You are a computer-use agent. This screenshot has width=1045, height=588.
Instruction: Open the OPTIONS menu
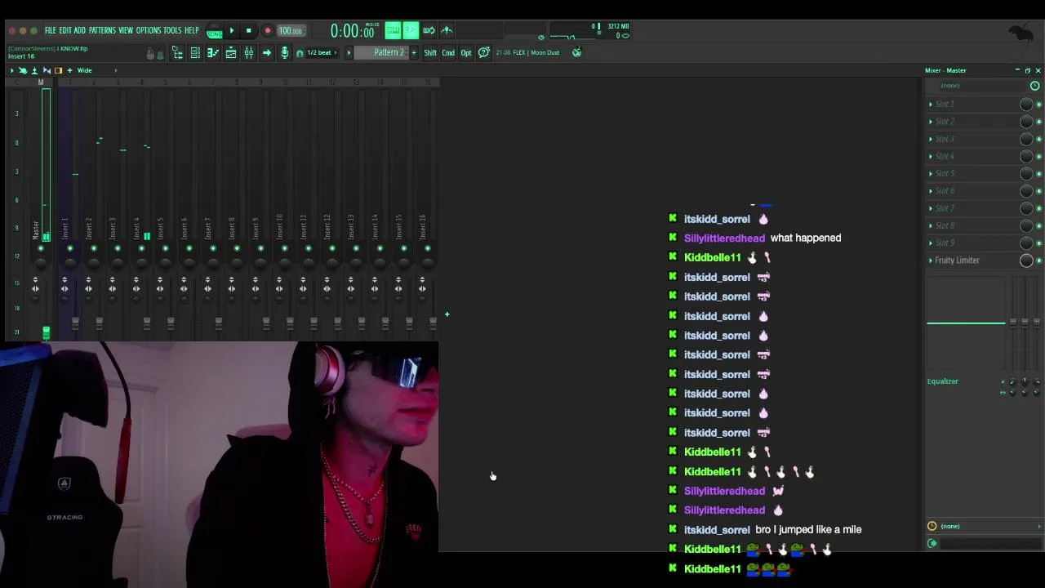[149, 30]
